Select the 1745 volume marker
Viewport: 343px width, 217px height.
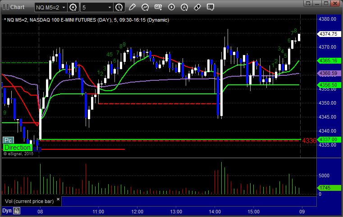pos(329,188)
